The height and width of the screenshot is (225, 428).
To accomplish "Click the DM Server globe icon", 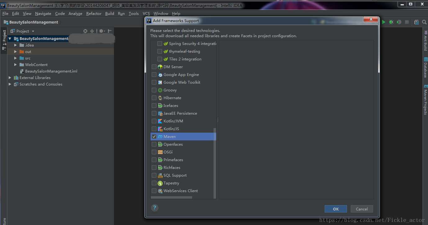I will [x=160, y=67].
